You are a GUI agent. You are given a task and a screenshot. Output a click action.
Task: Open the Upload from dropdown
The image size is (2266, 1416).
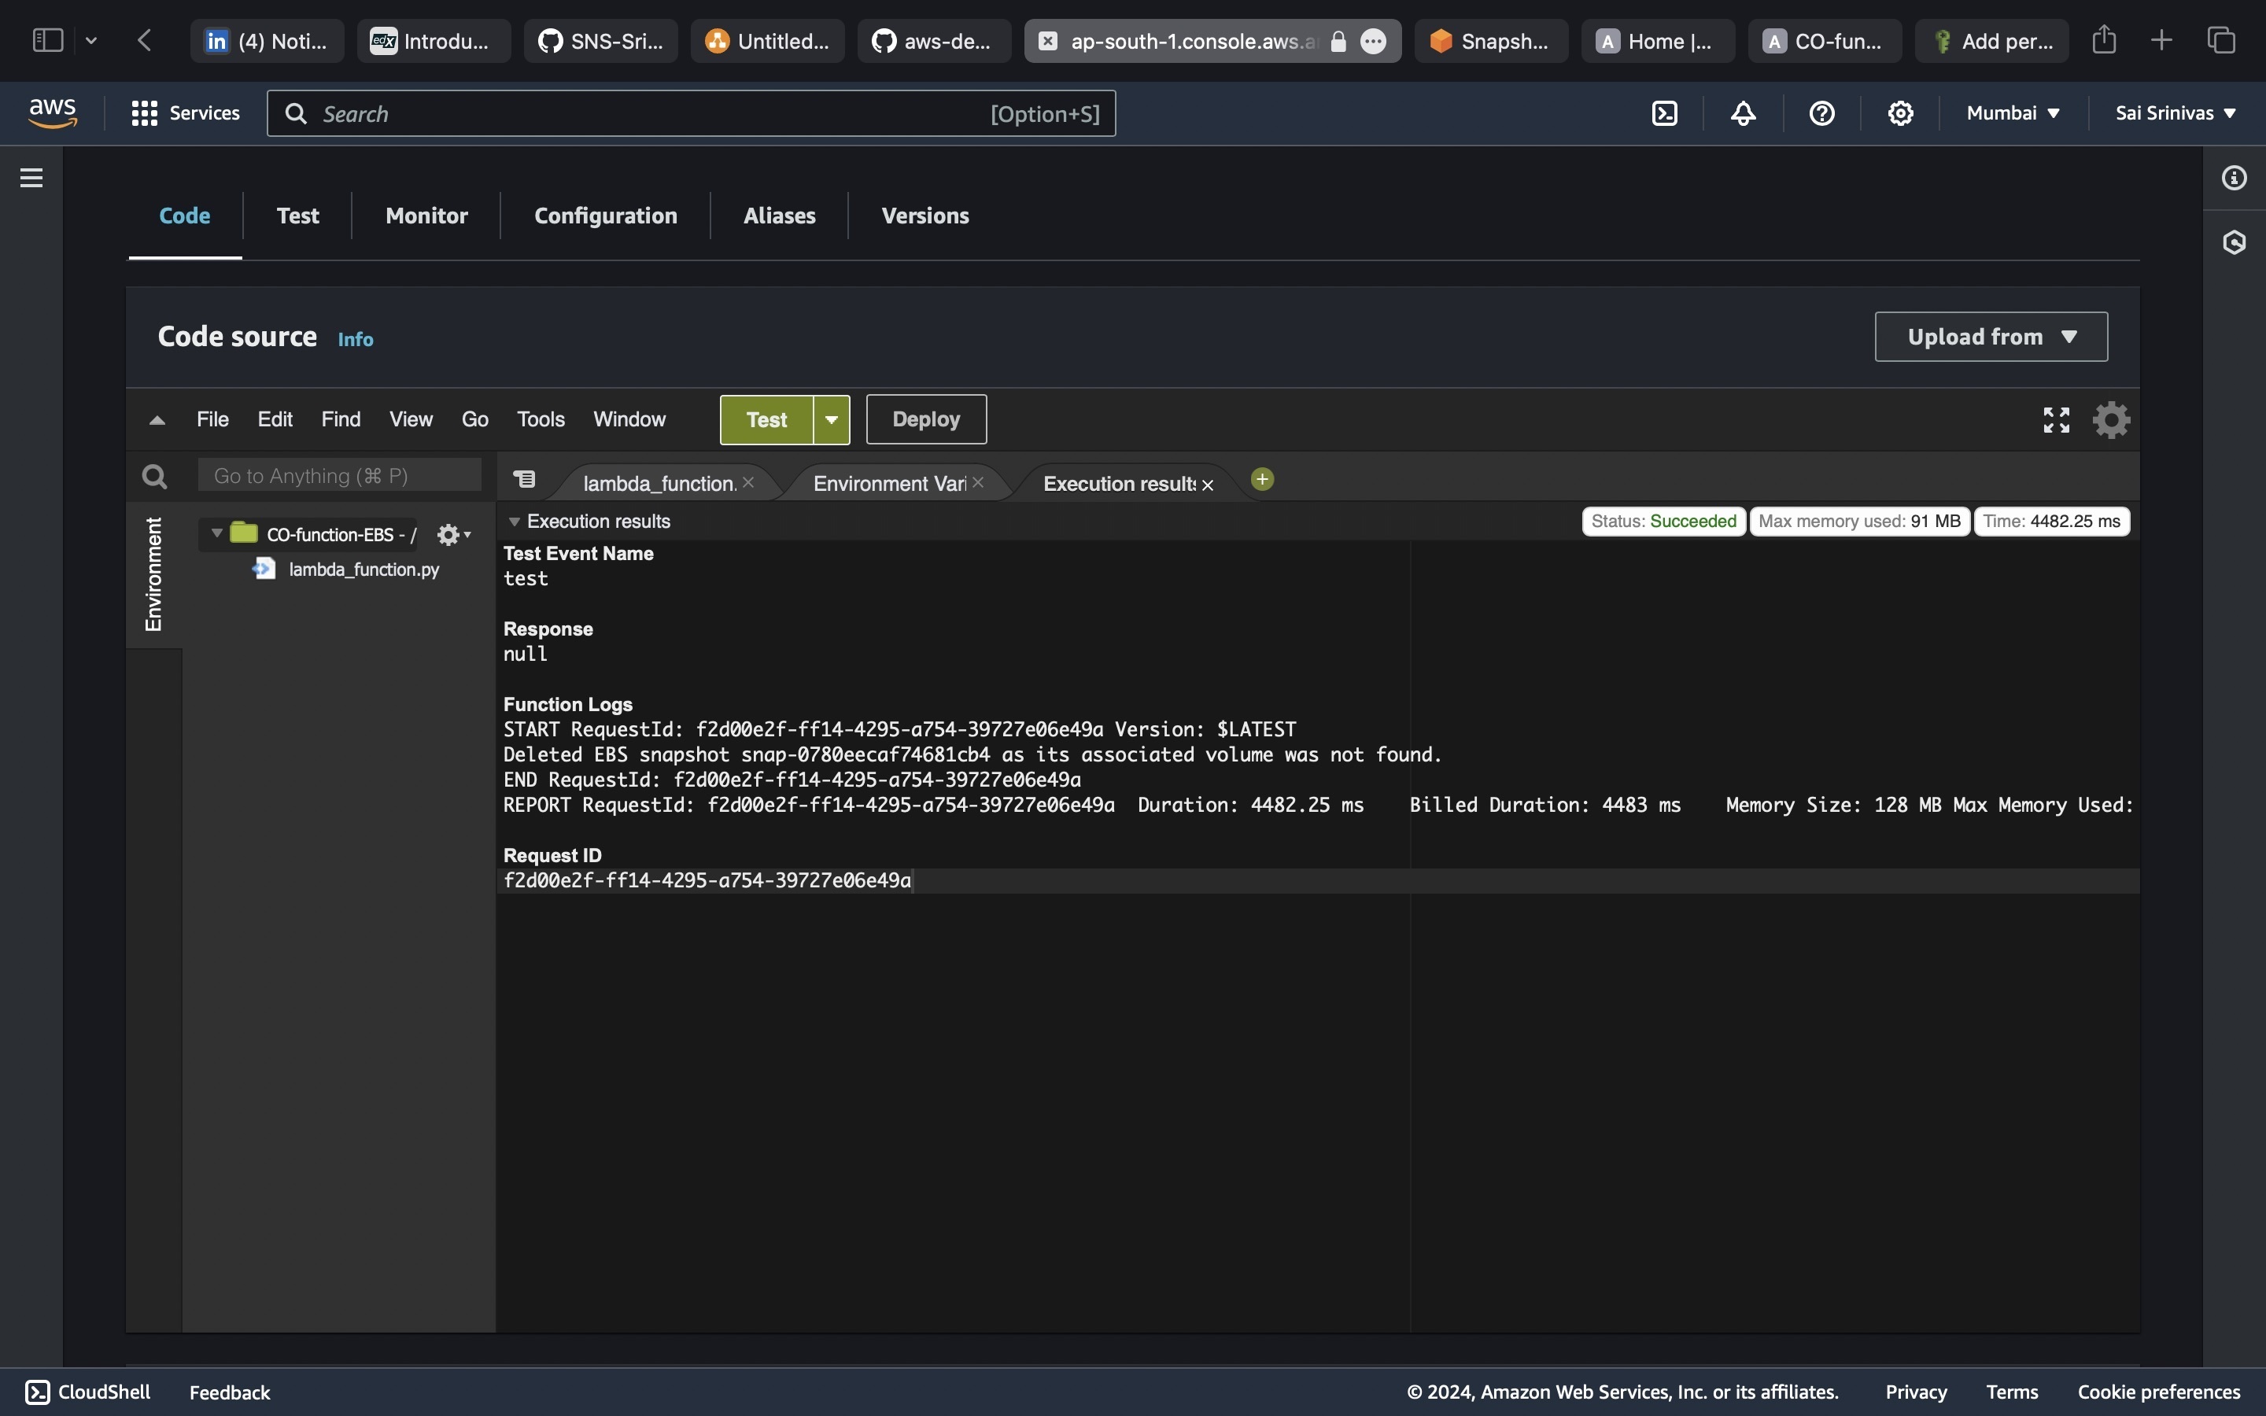tap(1991, 336)
